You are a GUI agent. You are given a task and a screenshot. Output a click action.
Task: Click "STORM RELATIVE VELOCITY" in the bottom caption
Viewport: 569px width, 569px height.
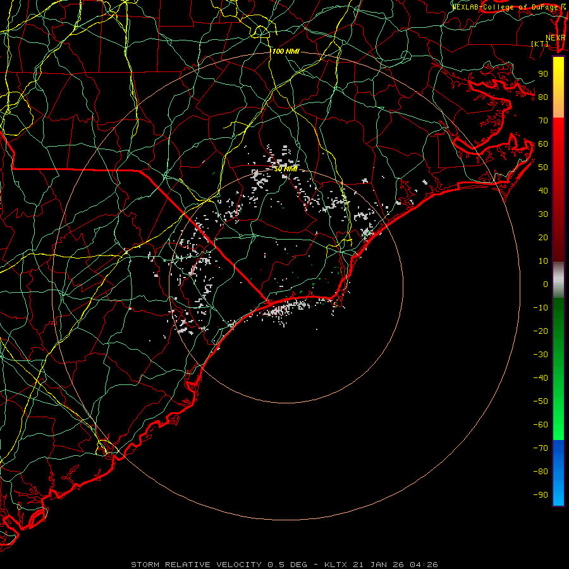pyautogui.click(x=196, y=565)
